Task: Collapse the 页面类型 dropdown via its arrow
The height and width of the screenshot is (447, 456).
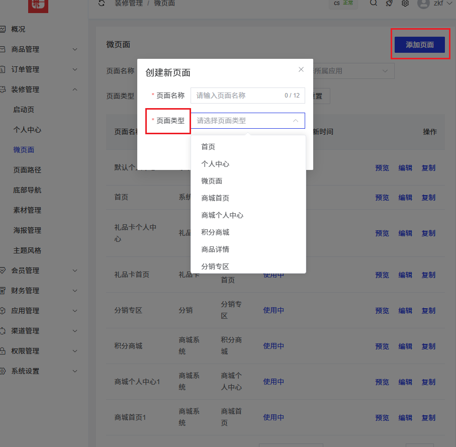Action: coord(295,121)
